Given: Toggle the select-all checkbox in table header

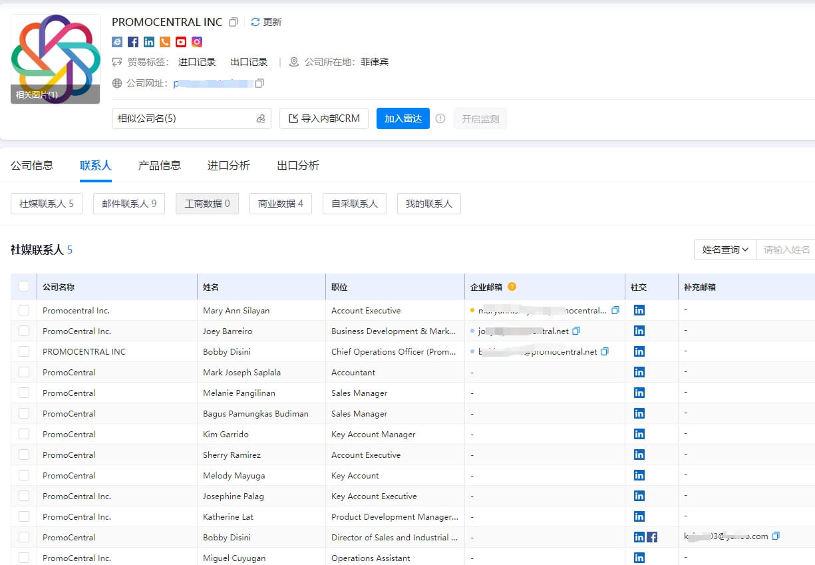Looking at the screenshot, I should click(x=24, y=286).
